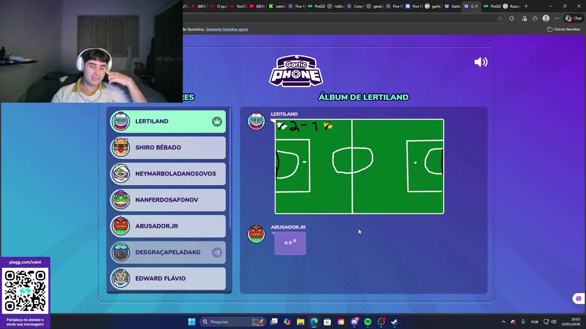This screenshot has height=329, width=586.
Task: Switch to the roblox Google tab
Action: (x=336, y=6)
